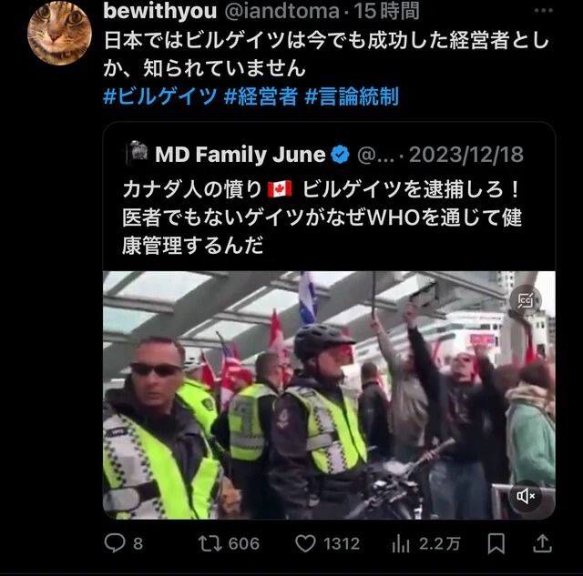
Task: Visit the @iandtoma handle
Action: 281,11
